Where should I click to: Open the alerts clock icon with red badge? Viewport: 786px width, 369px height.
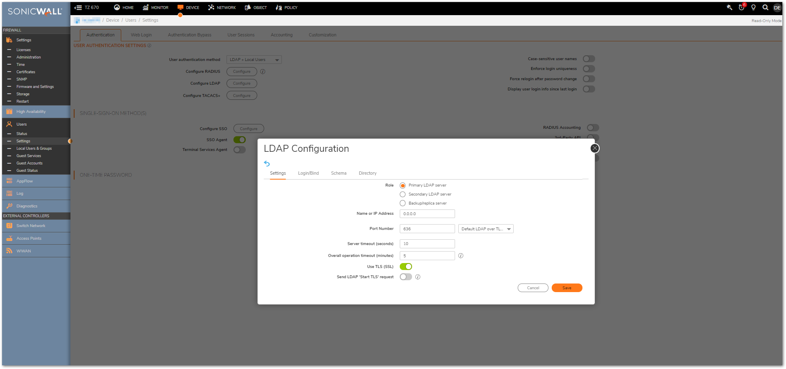741,7
